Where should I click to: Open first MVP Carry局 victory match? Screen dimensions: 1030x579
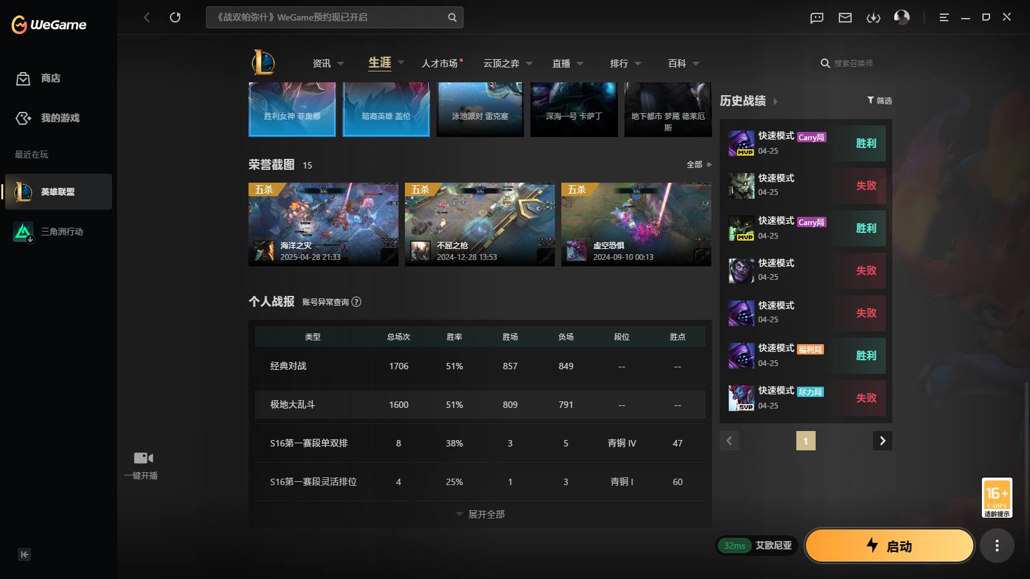click(806, 143)
